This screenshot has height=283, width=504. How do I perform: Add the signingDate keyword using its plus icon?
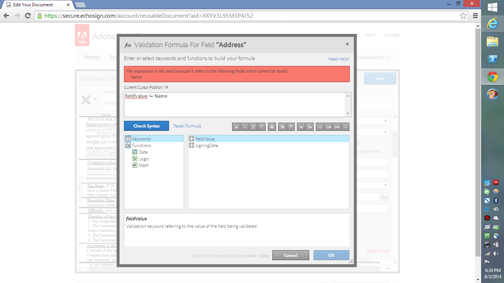[191, 146]
